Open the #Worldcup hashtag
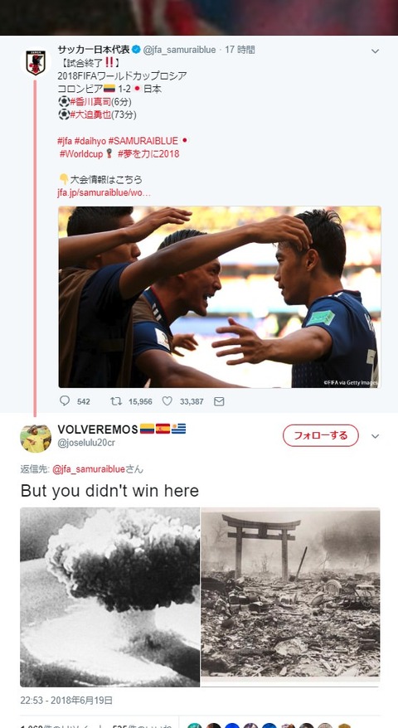 coord(81,153)
